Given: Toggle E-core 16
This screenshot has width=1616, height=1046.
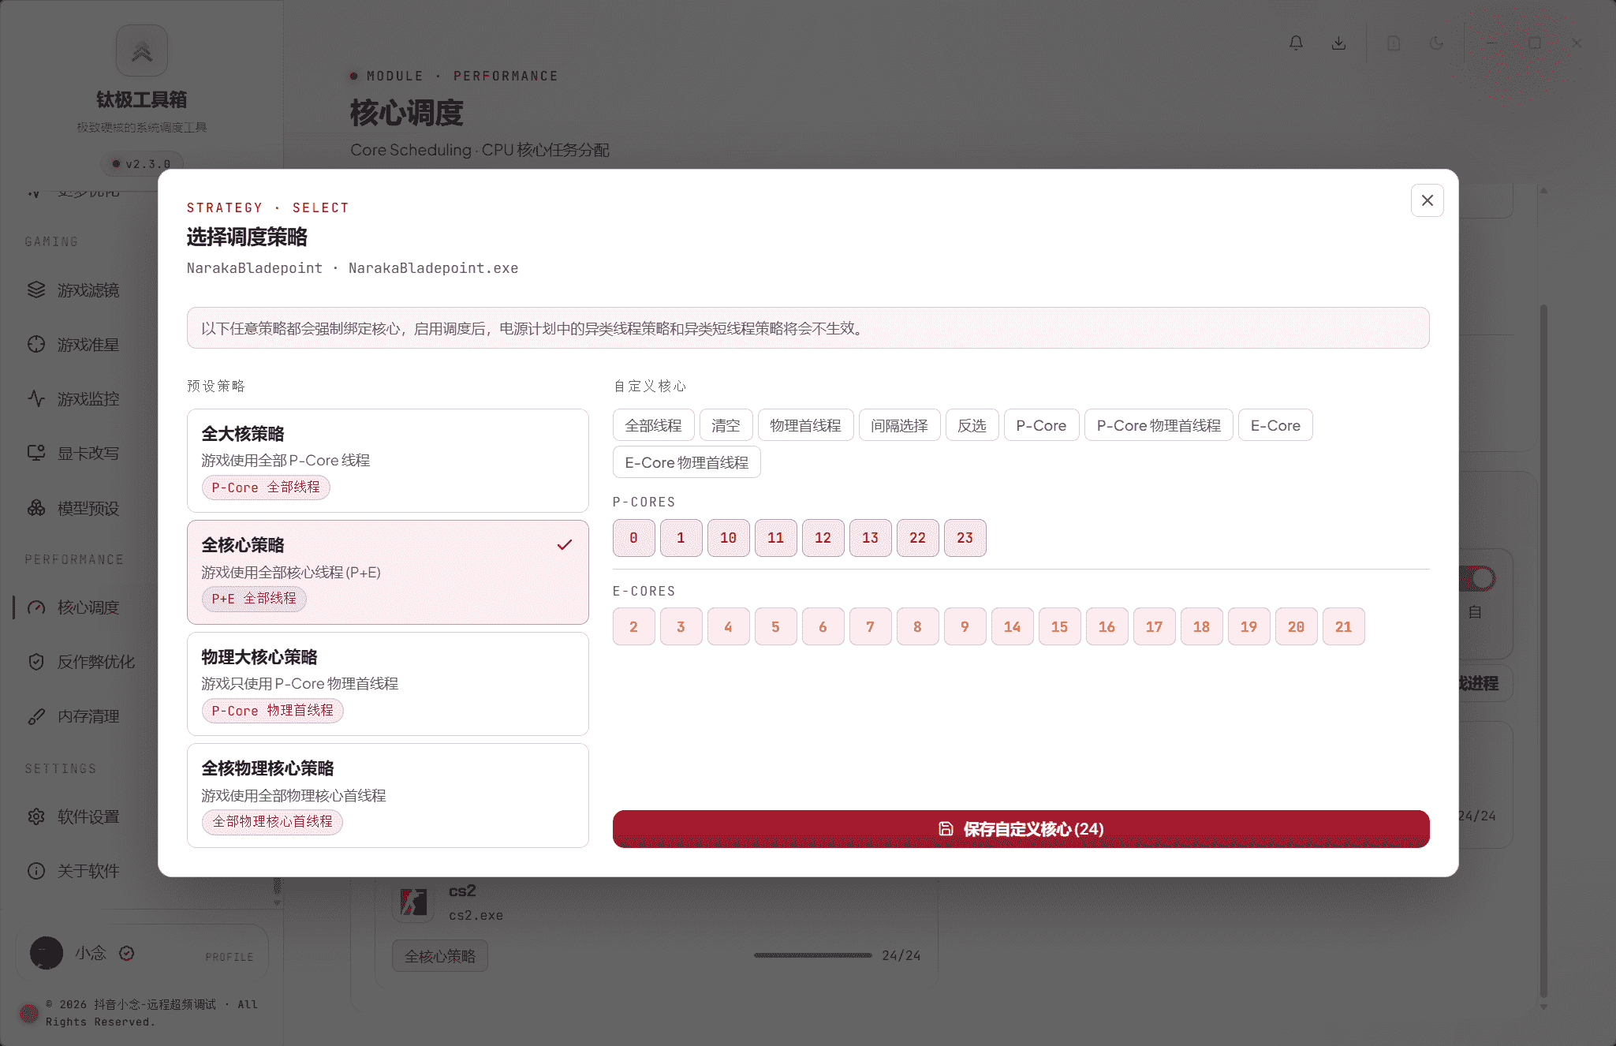Looking at the screenshot, I should pos(1107,626).
